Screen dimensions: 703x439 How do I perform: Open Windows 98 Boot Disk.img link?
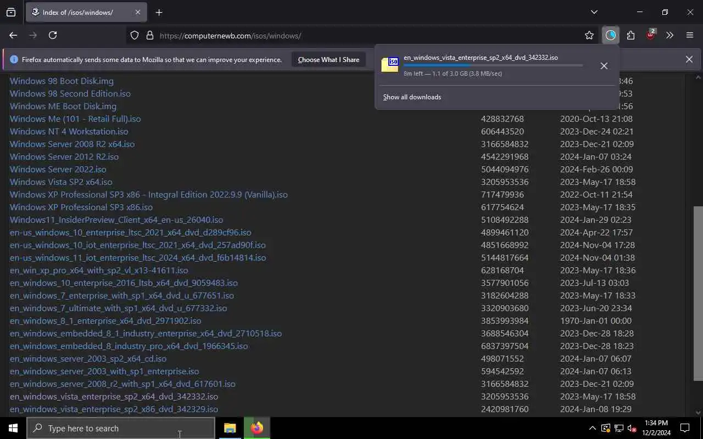62,81
